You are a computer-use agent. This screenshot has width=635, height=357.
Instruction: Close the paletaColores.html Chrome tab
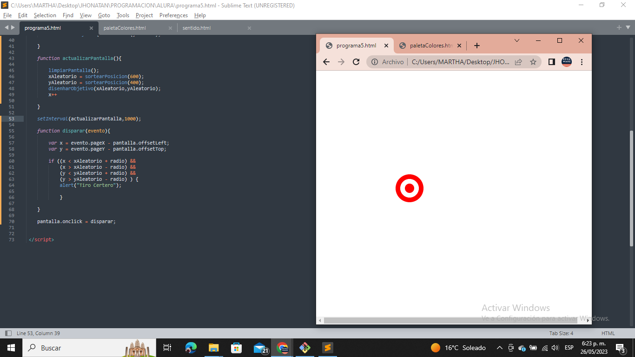coord(459,46)
